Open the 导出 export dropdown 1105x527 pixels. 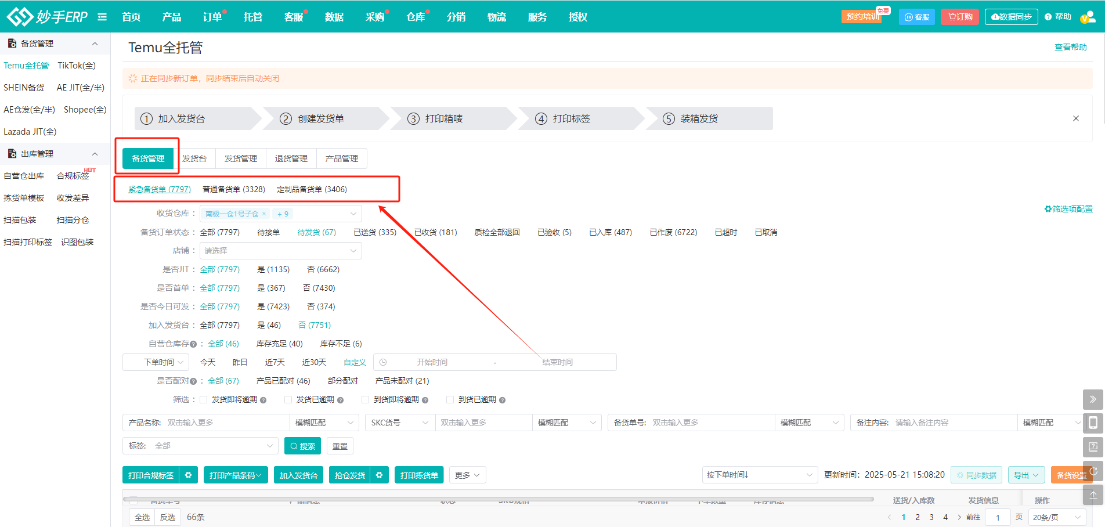[1026, 475]
